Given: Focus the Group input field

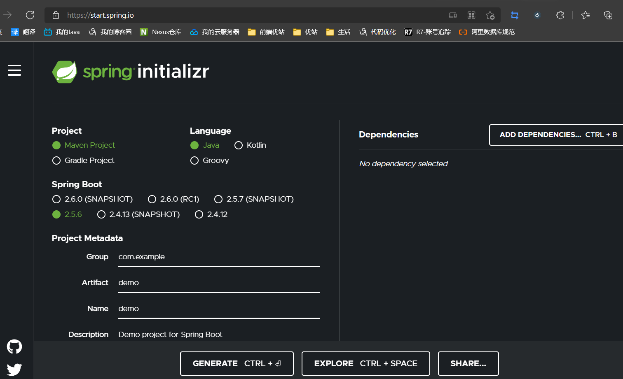Looking at the screenshot, I should click(x=219, y=257).
